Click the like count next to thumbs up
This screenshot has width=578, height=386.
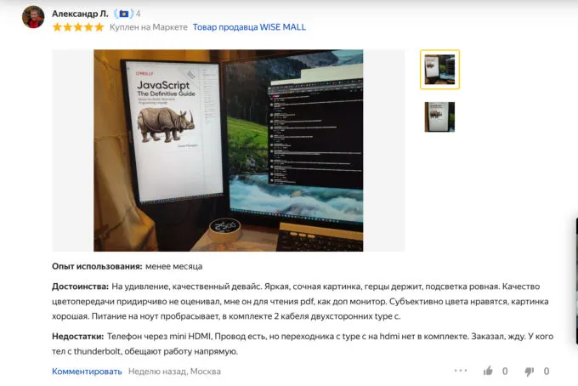point(505,372)
